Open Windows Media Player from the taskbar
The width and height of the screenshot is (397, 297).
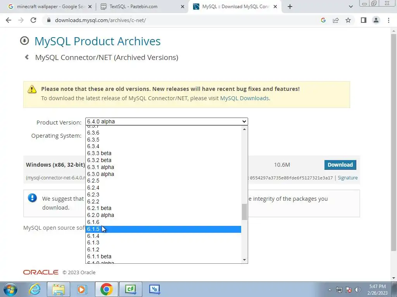pyautogui.click(x=82, y=289)
